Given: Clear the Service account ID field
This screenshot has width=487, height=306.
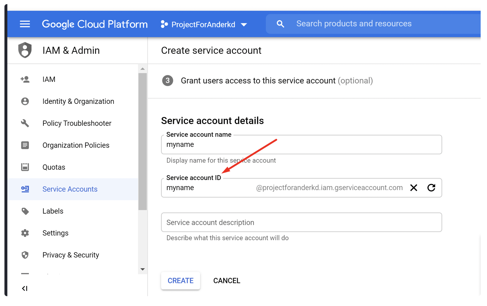Looking at the screenshot, I should 413,188.
